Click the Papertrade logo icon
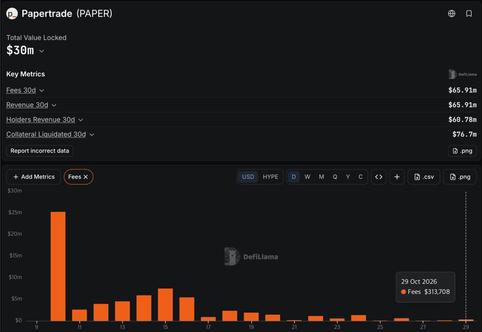 click(12, 14)
